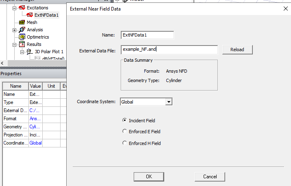The height and width of the screenshot is (186, 291).
Task: Click the Optimetrics icon
Action: click(22, 37)
